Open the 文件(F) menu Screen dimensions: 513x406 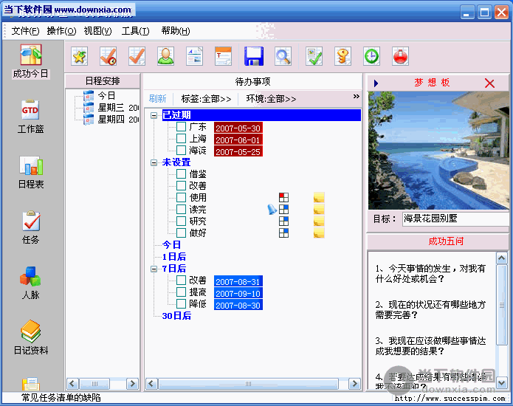click(x=25, y=31)
